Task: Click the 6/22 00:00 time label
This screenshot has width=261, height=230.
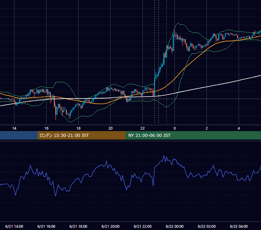Action: 175,226
